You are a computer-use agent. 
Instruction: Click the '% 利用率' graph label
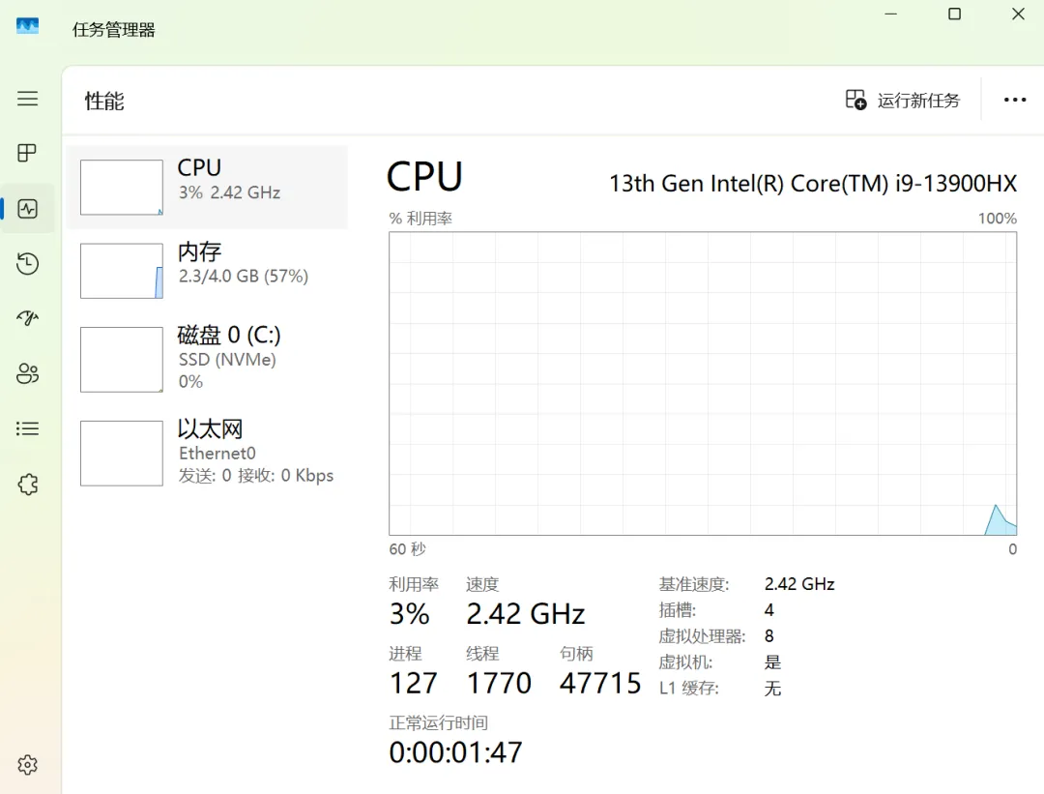(420, 219)
